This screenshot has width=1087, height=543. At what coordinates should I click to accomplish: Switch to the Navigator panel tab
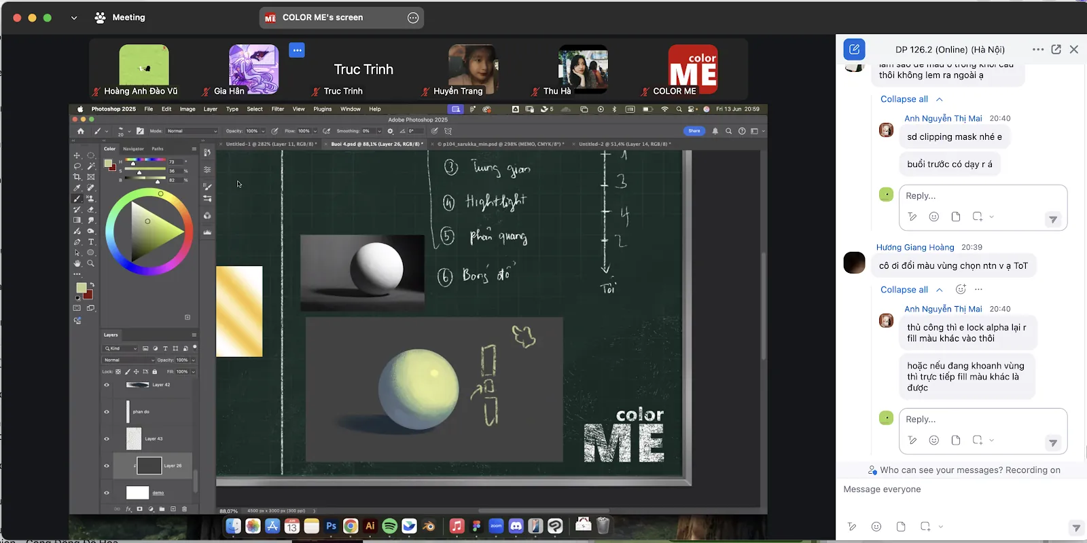133,149
